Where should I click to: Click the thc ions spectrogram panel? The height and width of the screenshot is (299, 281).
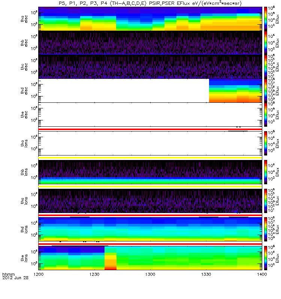pos(150,201)
